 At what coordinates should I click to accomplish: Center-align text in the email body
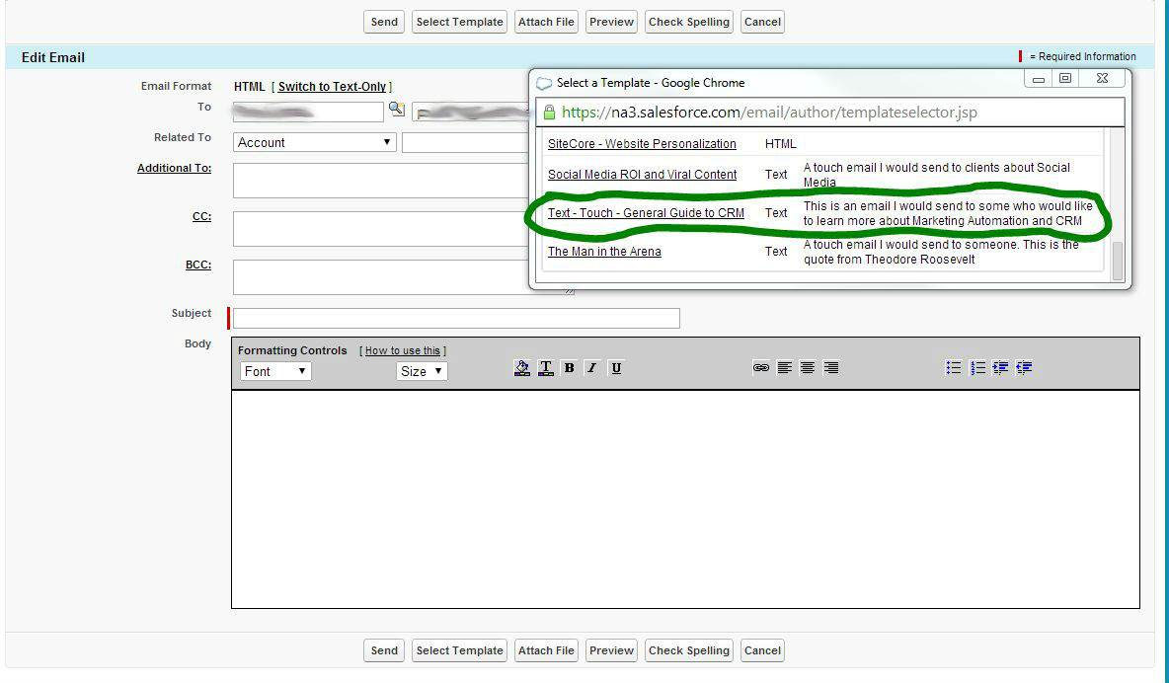click(x=808, y=368)
